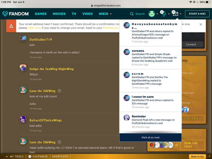Click the green user avatar icon
Viewport: 212px width, 159px height.
[152, 14]
